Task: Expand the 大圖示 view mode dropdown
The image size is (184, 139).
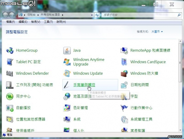Action: click(157, 32)
